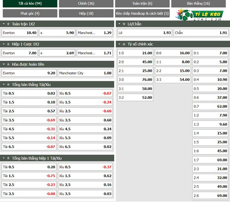Select the Bàn thắng (16) tab
Screen dimensions: 230x202
[x=199, y=3]
